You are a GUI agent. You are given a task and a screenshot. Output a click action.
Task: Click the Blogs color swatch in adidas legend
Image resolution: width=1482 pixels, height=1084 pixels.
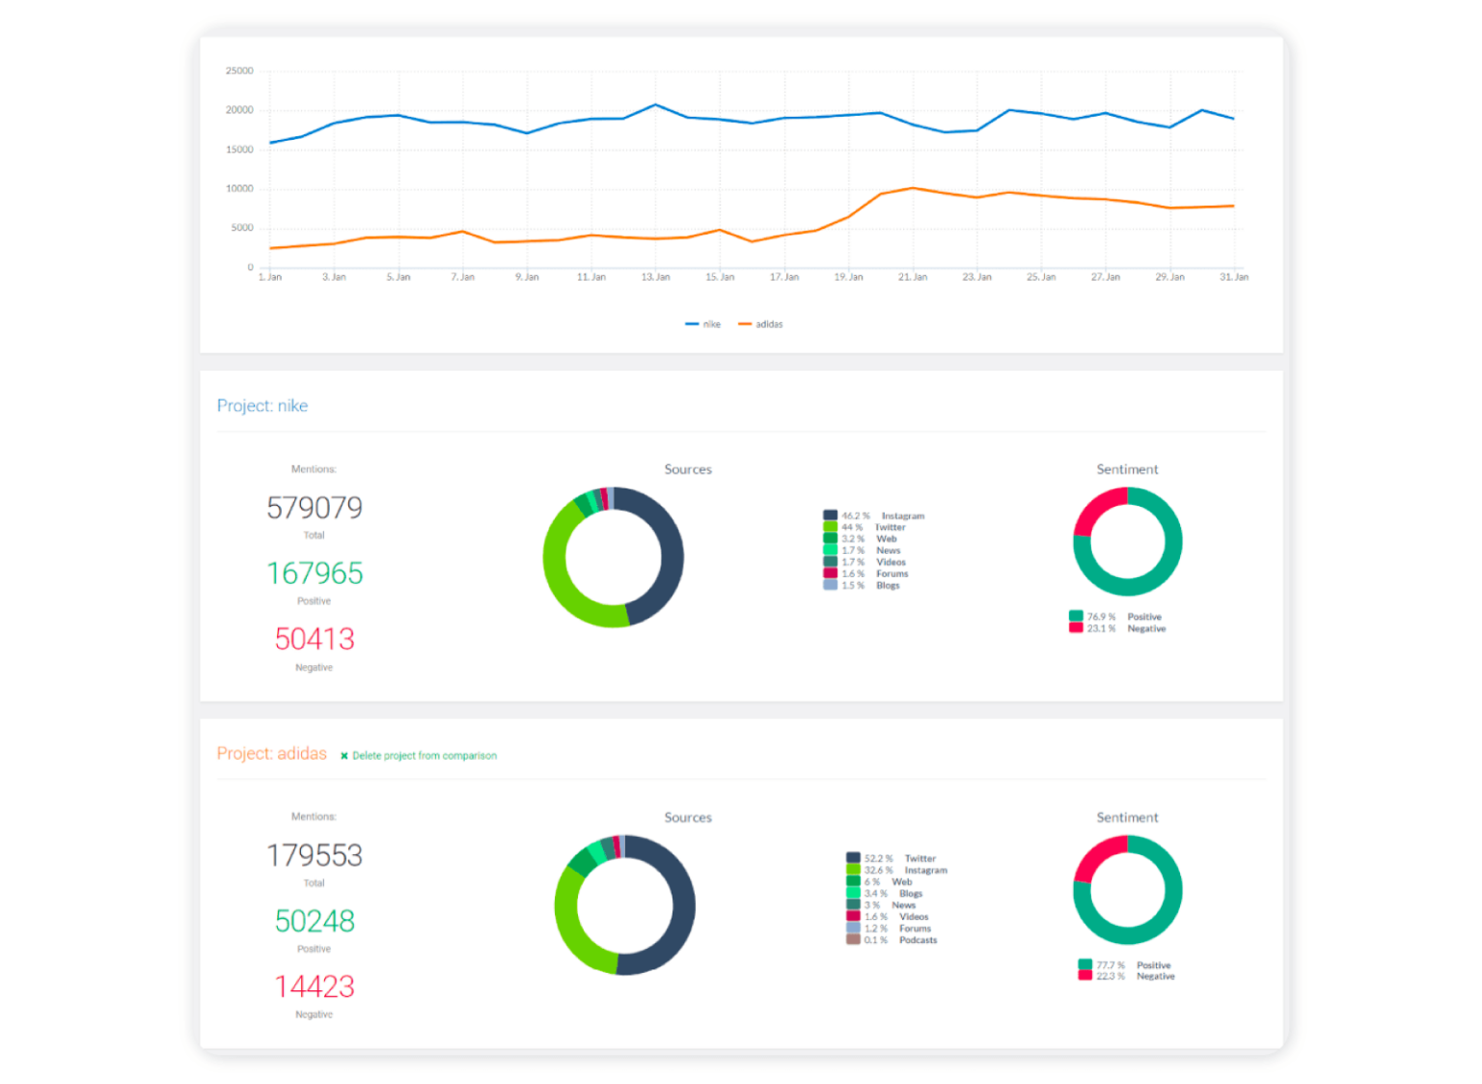[x=852, y=893]
